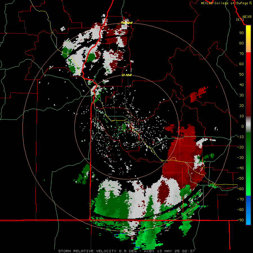Click the -40 value on velocity scale

pyautogui.click(x=240, y=168)
